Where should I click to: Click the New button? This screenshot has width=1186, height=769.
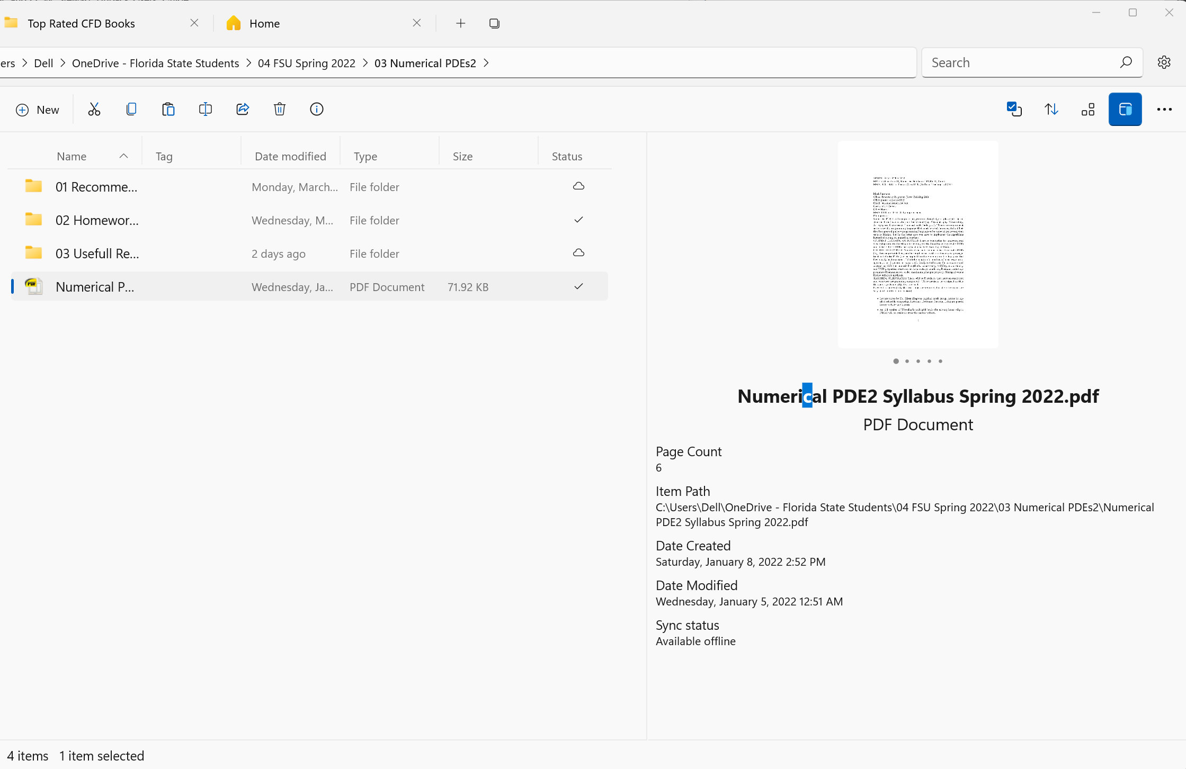point(37,110)
